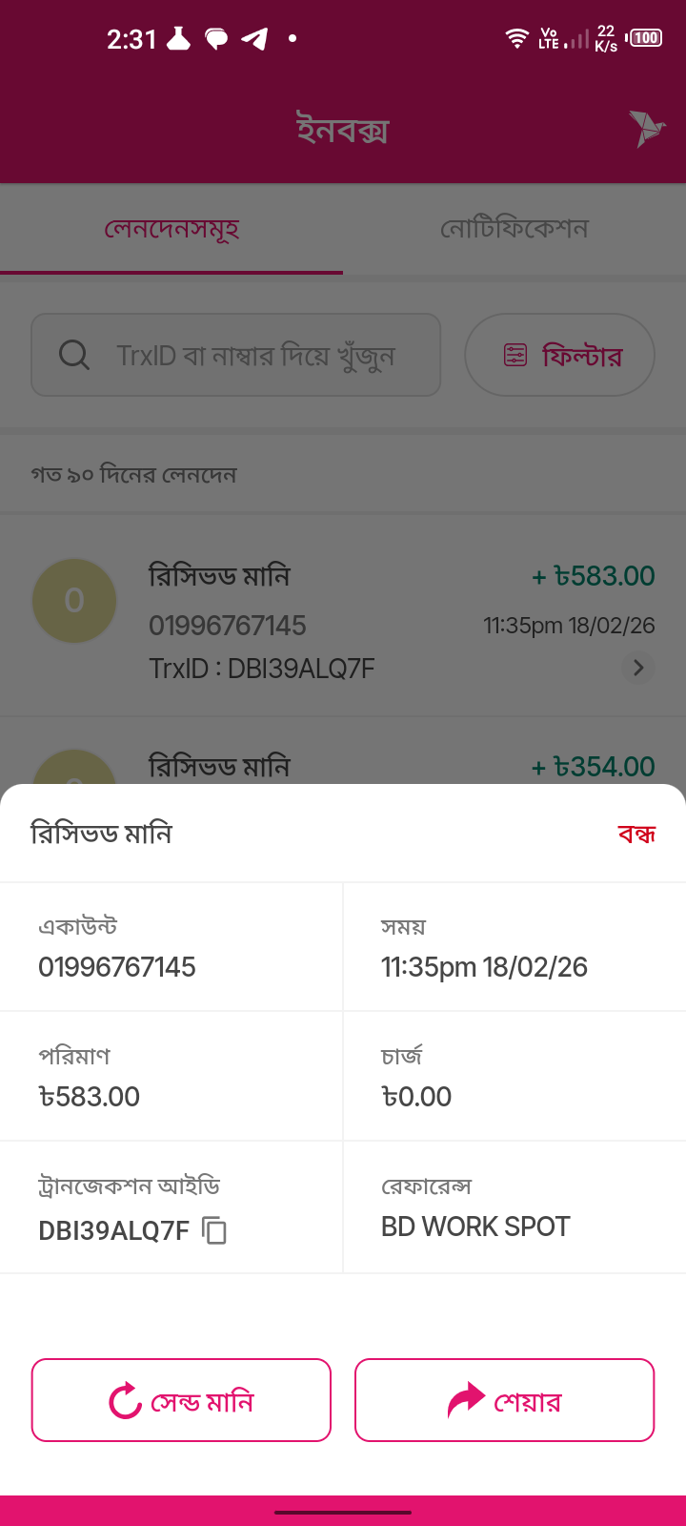Tap the reference text BD WORK SPOT
The width and height of the screenshot is (686, 1526).
point(475,1227)
